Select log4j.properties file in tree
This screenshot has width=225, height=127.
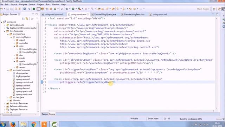coord(23,76)
